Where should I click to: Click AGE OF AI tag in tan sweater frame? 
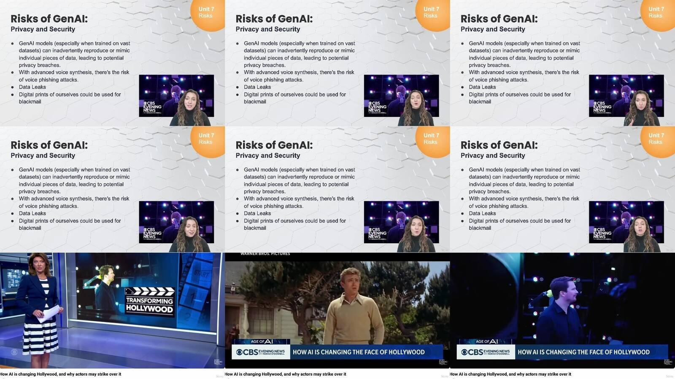pos(262,341)
